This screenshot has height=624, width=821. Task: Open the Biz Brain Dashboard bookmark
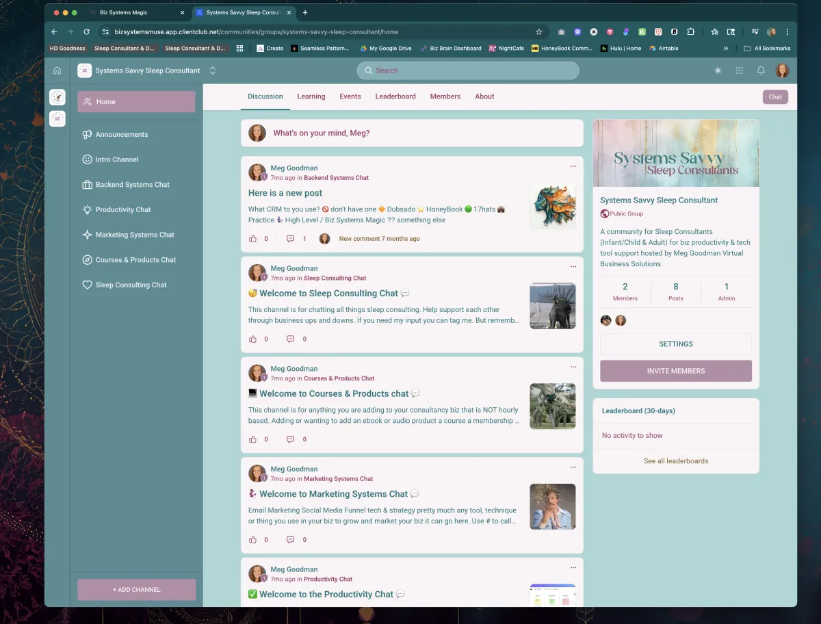(451, 49)
